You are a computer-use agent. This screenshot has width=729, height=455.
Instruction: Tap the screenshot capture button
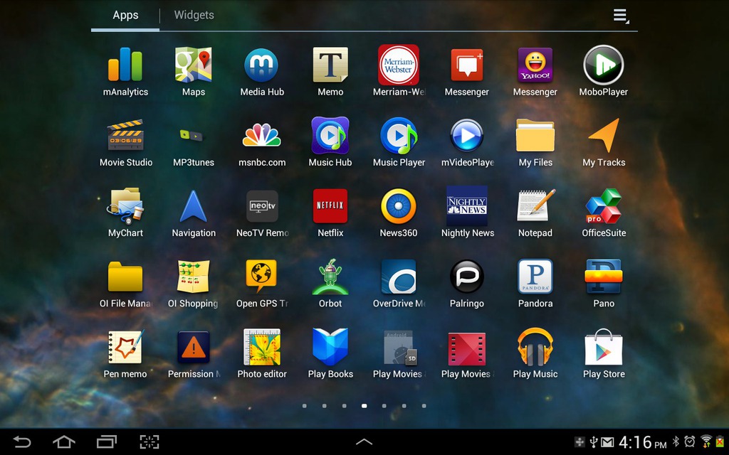click(150, 441)
